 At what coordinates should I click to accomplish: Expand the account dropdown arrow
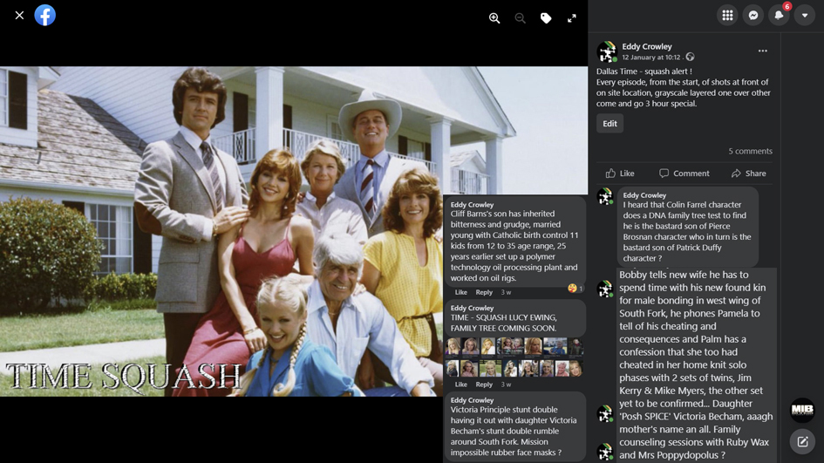[x=805, y=15]
